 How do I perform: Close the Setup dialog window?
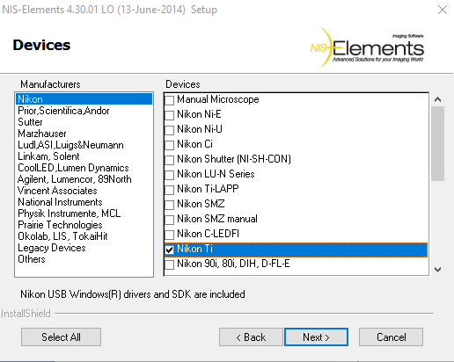[443, 10]
